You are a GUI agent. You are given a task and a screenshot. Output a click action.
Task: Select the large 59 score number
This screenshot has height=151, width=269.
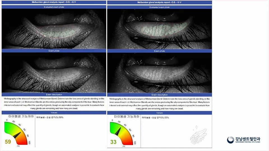pyautogui.click(x=8, y=142)
